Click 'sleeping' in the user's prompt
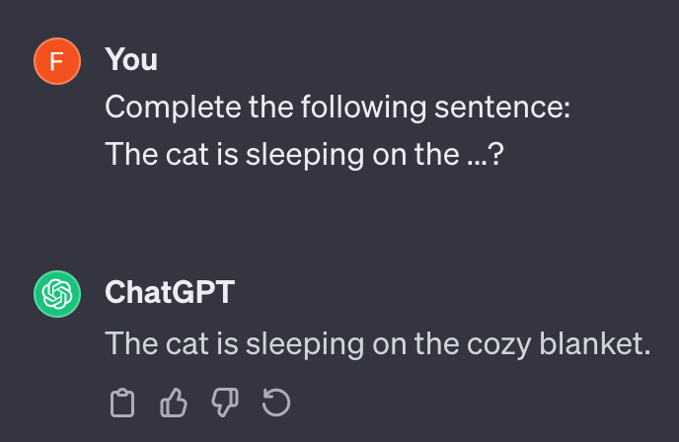 [x=305, y=156]
